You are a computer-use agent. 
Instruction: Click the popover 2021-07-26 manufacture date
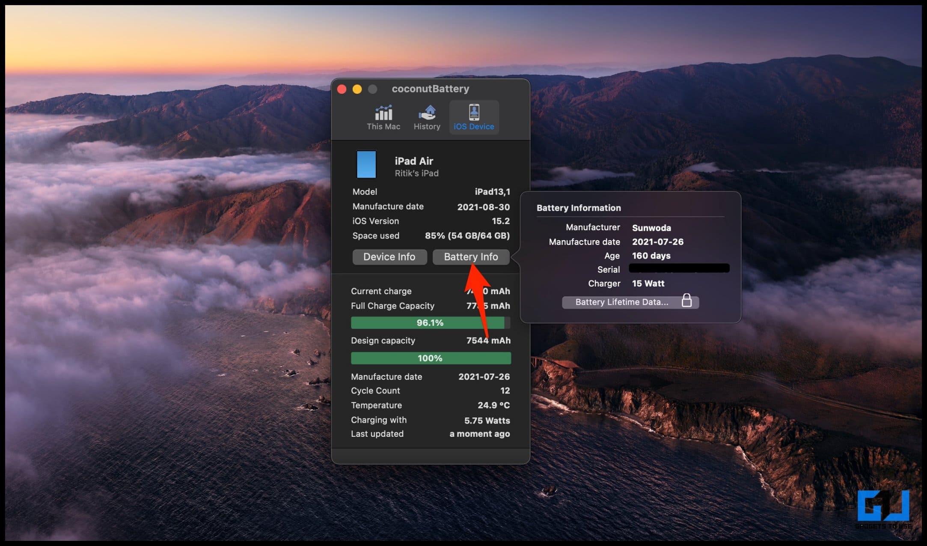tap(657, 242)
